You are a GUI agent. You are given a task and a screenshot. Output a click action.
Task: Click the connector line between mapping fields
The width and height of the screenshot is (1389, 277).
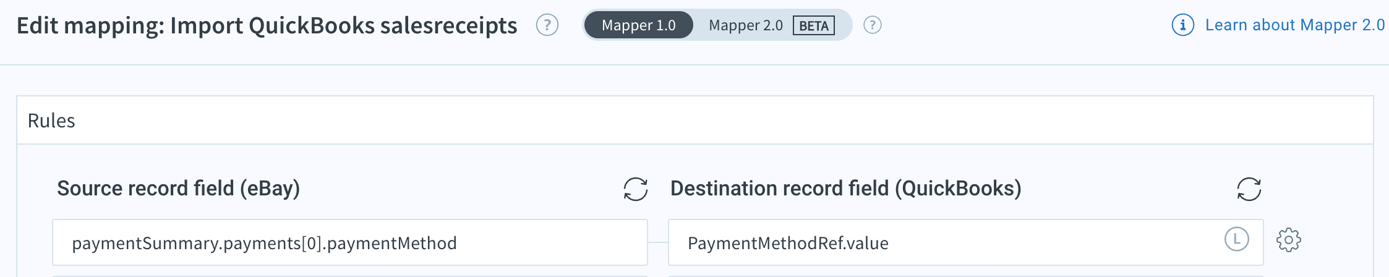(658, 242)
